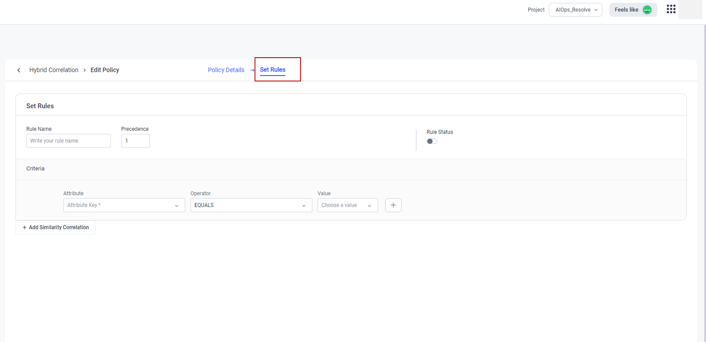Toggle the Rule Status switch

[x=432, y=141]
